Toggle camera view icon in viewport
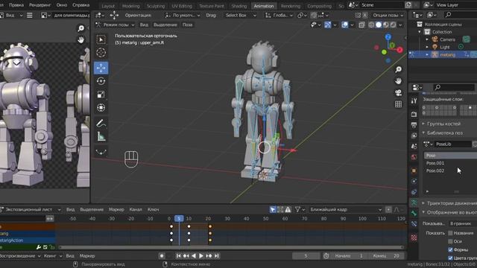Screen dimensions: 477x268 398,92
